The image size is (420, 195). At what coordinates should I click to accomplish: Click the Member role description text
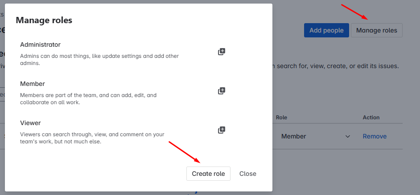click(88, 99)
